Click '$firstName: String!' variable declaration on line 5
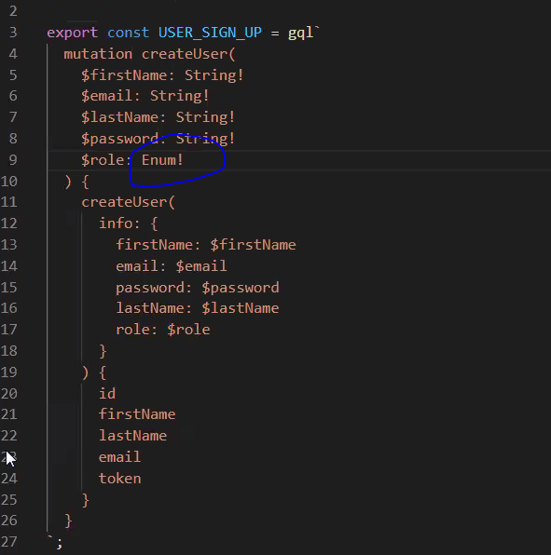Screen dimensions: 551x555 coord(162,75)
